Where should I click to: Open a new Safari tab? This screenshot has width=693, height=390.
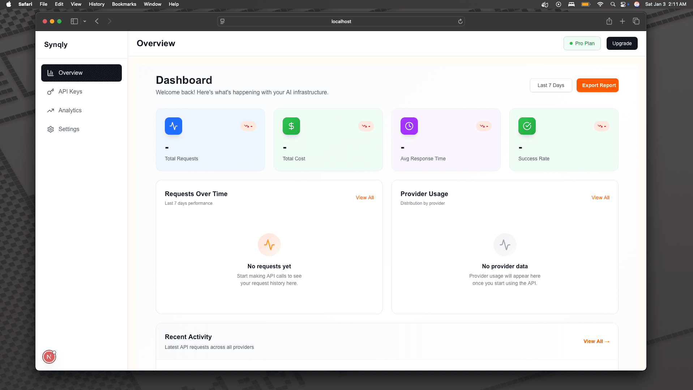pyautogui.click(x=623, y=21)
